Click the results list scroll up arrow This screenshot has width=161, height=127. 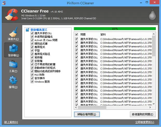[x=154, y=34]
